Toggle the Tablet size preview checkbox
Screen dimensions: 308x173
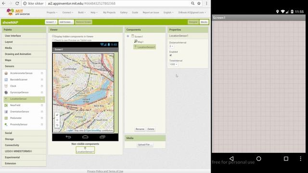[53, 40]
